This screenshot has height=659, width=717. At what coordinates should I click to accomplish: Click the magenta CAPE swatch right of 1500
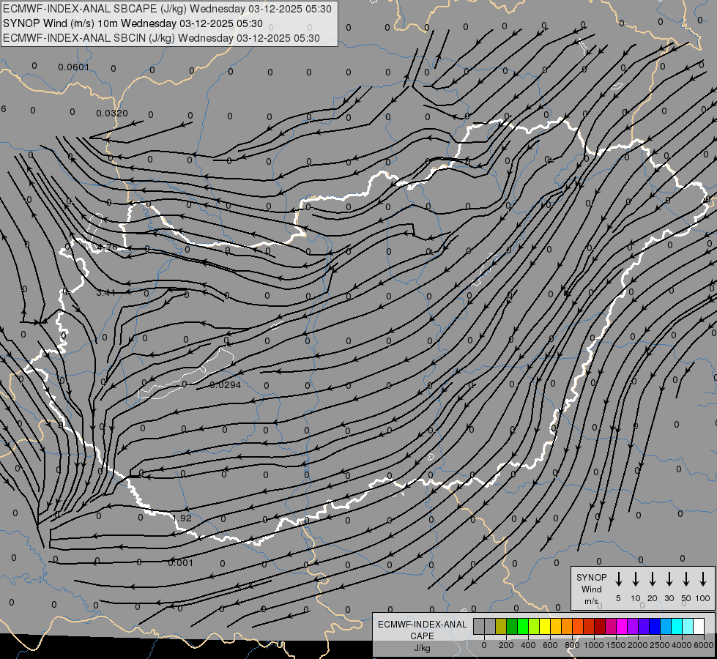pyautogui.click(x=622, y=626)
